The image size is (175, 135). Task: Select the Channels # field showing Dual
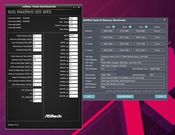(73, 19)
